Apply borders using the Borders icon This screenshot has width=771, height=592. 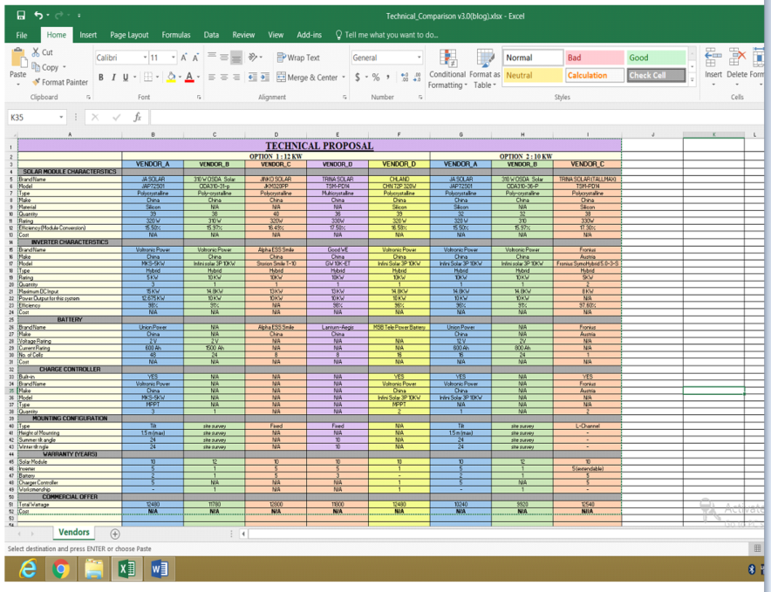tap(148, 77)
